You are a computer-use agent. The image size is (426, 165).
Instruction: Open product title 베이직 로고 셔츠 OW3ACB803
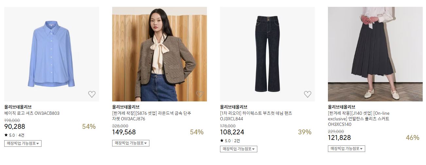coord(32,113)
